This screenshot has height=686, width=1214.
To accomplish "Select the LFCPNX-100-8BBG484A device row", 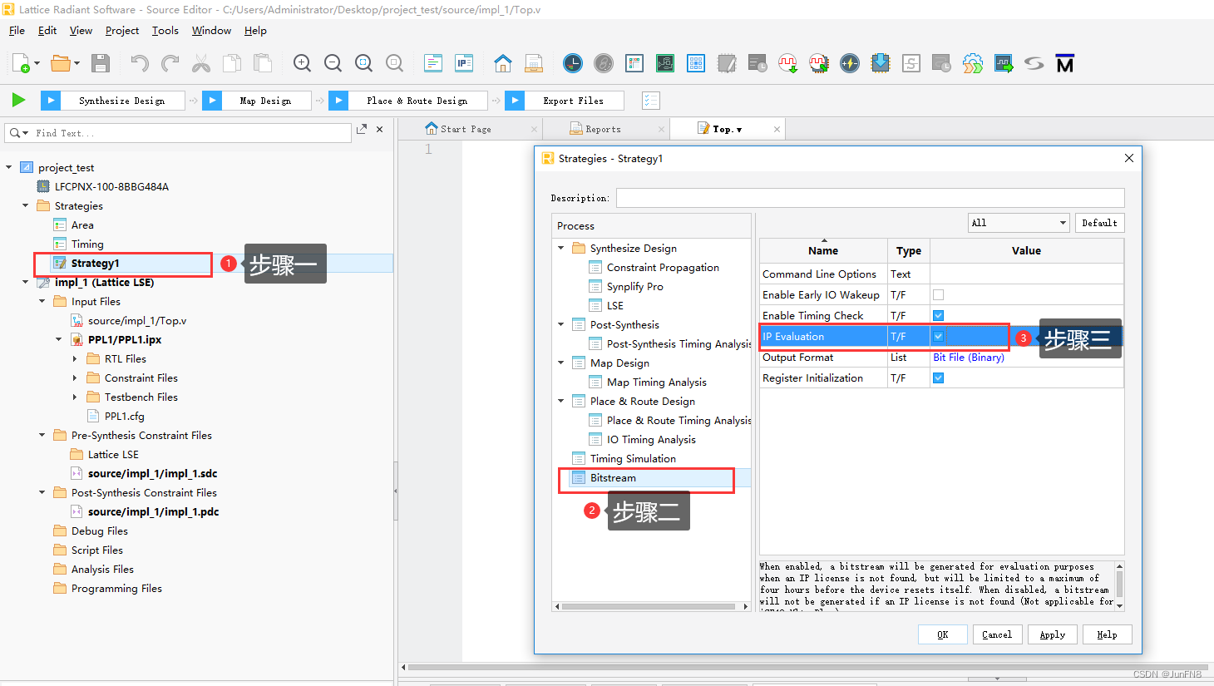I will [111, 186].
